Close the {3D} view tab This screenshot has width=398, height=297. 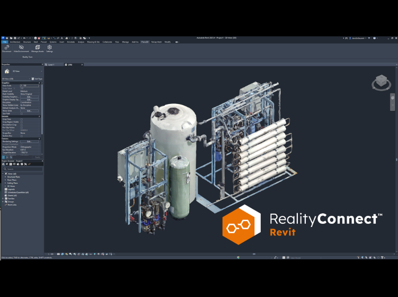coord(82,65)
